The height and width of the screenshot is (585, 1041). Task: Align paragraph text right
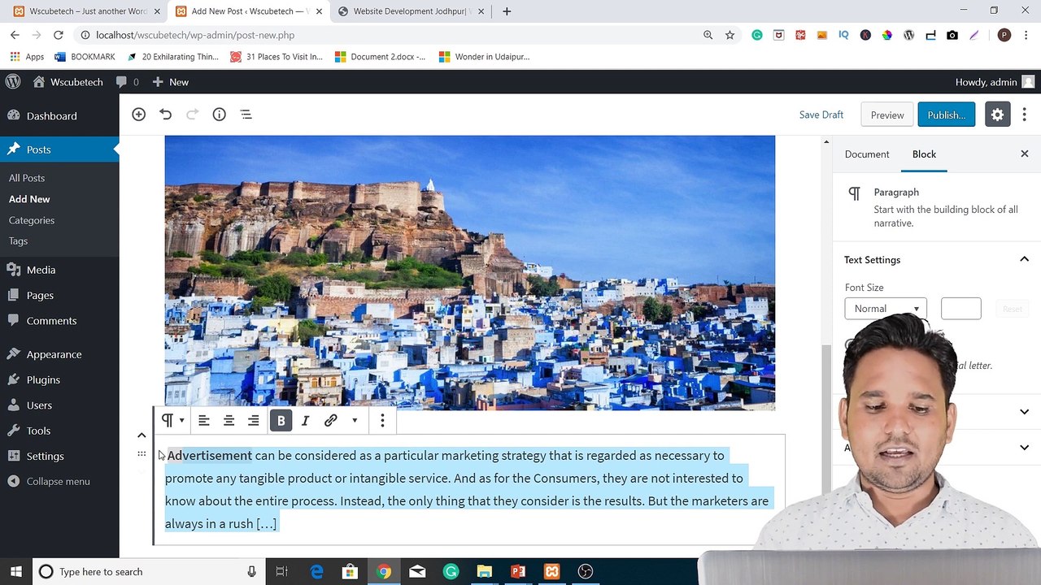tap(254, 420)
